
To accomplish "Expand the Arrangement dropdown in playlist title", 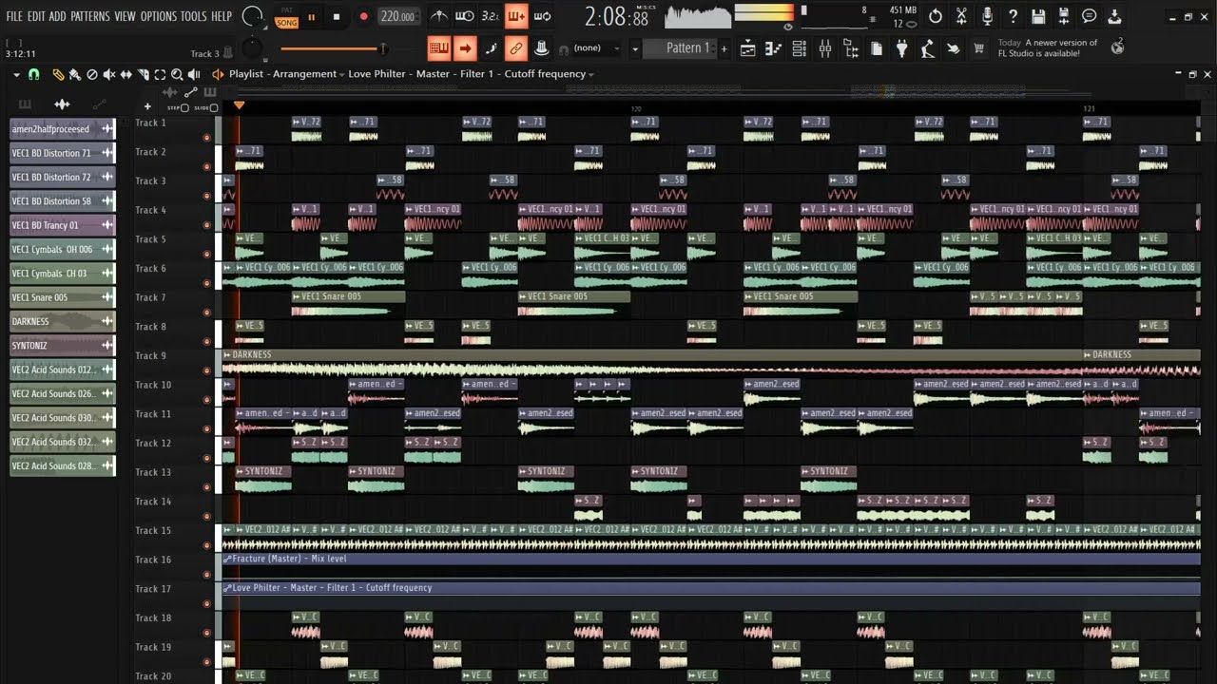I will tap(342, 74).
